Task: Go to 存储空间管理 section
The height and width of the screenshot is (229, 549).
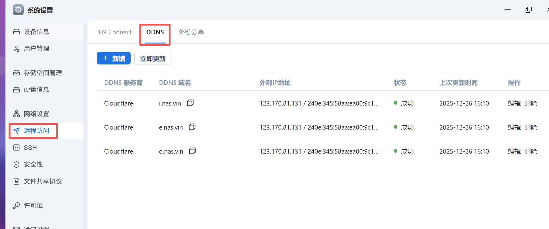Action: coord(46,73)
